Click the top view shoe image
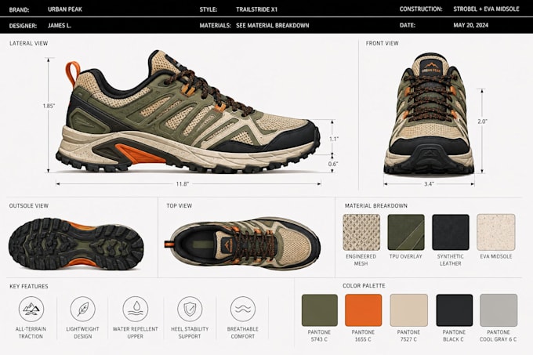Screen dimensions: 533x355 (243, 243)
